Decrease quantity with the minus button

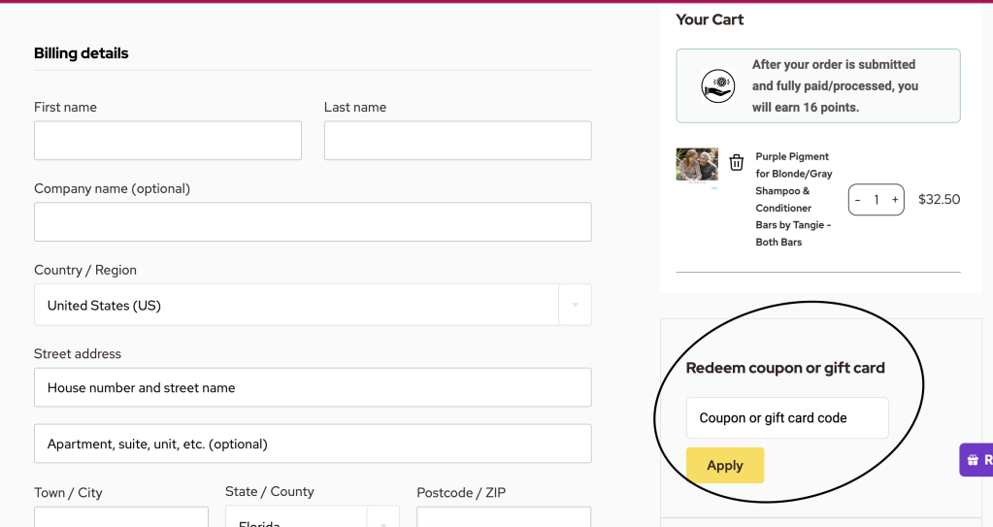858,200
